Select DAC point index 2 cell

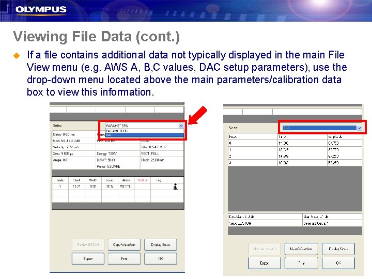click(253, 156)
